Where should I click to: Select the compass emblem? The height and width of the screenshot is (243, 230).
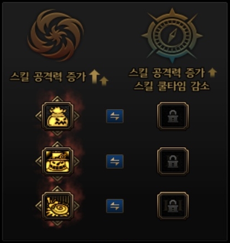(172, 35)
